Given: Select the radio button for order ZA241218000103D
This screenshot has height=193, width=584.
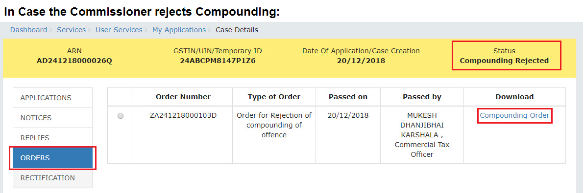Looking at the screenshot, I should tap(121, 116).
